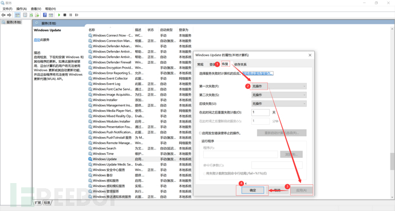Switch to the 依存关系 tab

(240, 64)
